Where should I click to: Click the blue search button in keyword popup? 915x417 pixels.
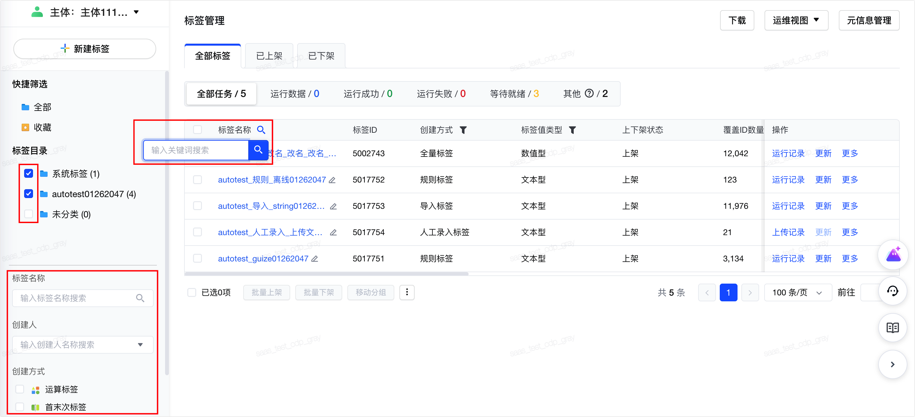(258, 150)
